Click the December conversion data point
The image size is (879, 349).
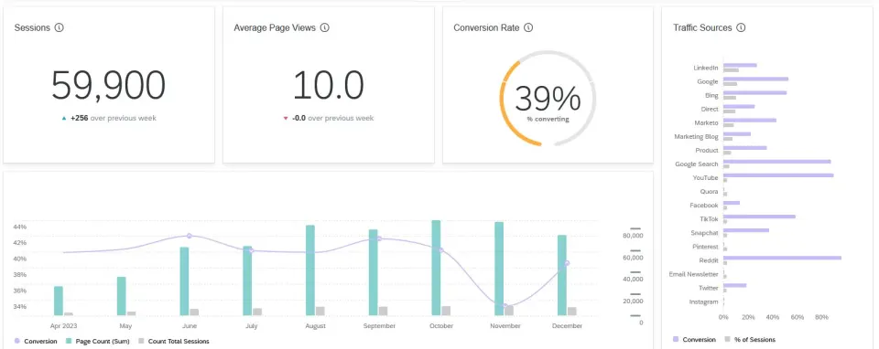pos(567,263)
